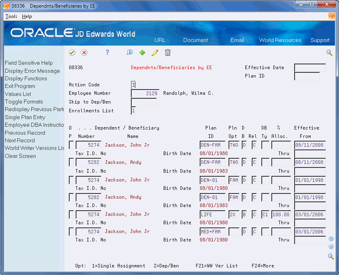Click OP option box of LIFE row

pyautogui.click(x=71, y=214)
